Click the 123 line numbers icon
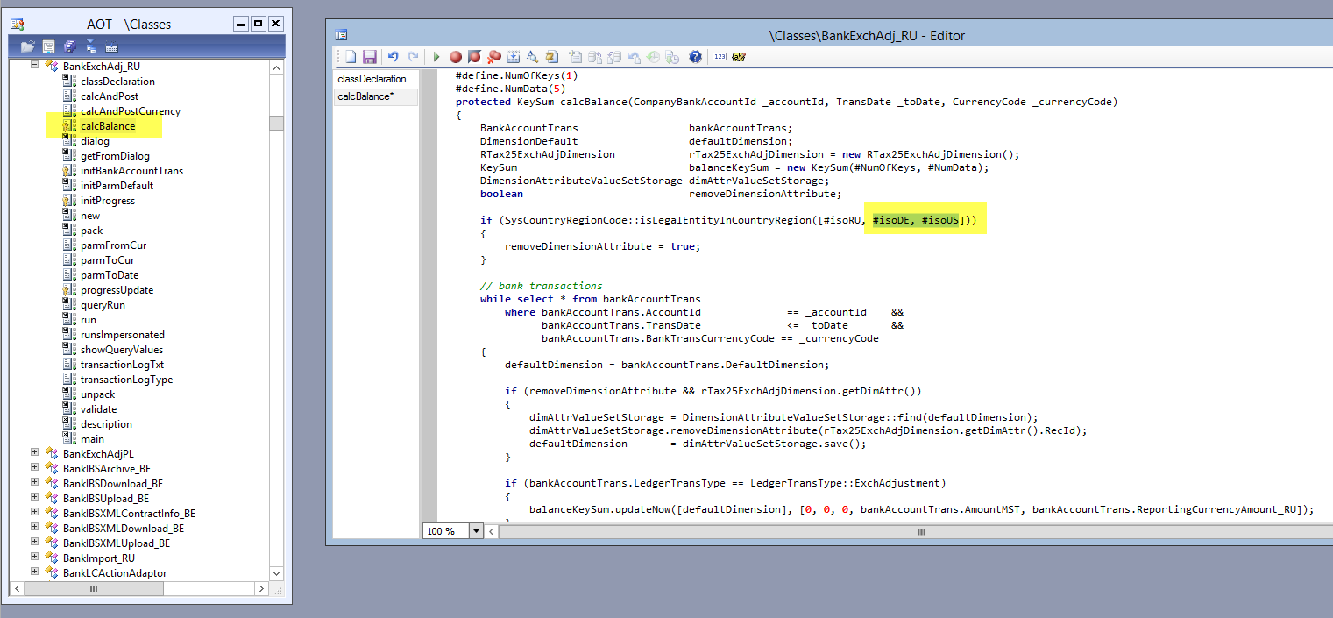Image resolution: width=1333 pixels, height=618 pixels. tap(720, 57)
